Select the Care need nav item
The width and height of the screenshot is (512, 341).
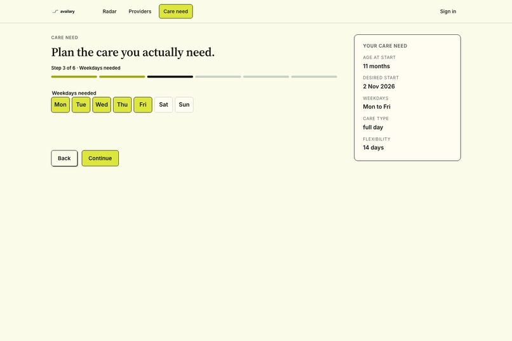(x=176, y=11)
